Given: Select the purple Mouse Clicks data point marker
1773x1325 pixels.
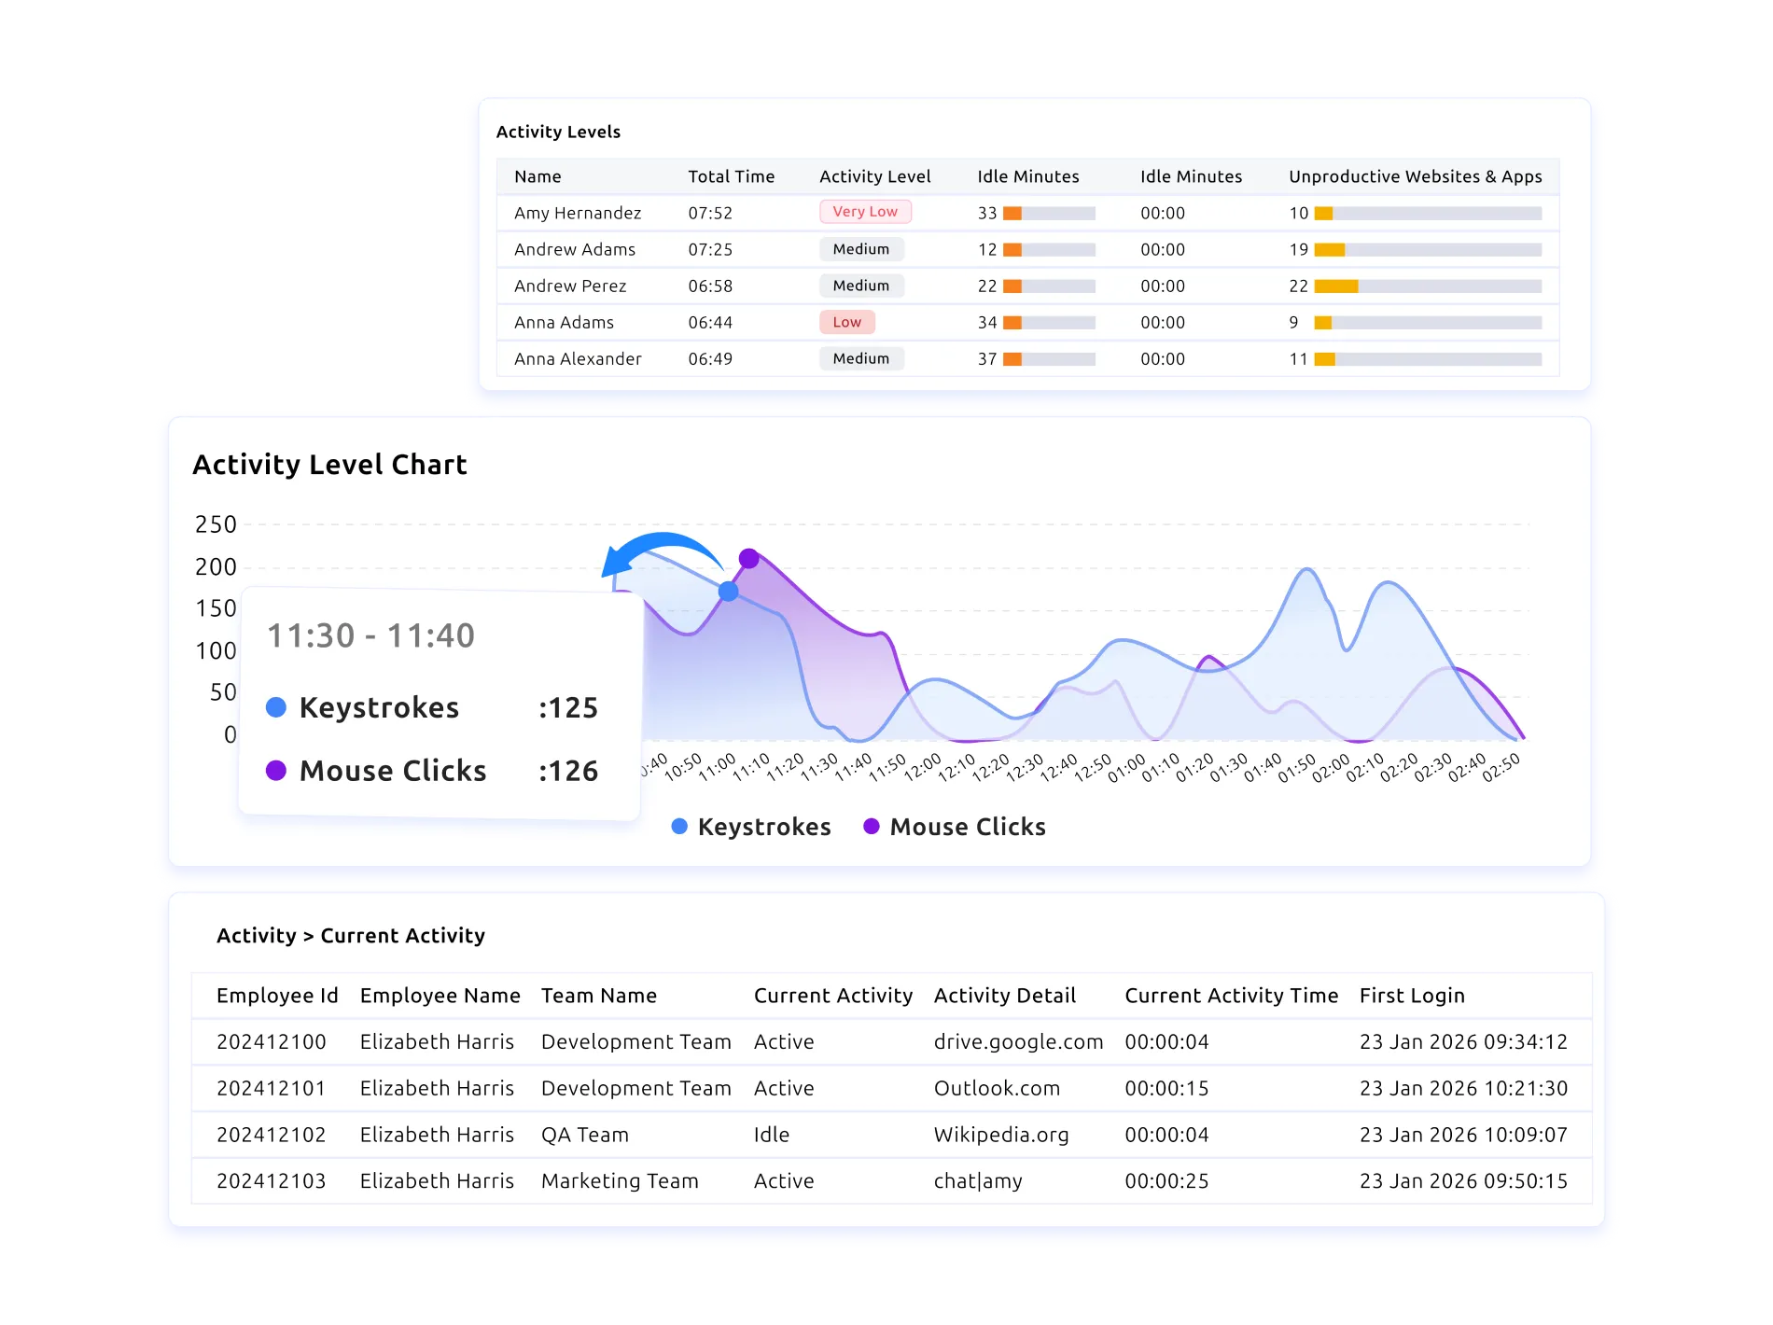Looking at the screenshot, I should tap(749, 558).
